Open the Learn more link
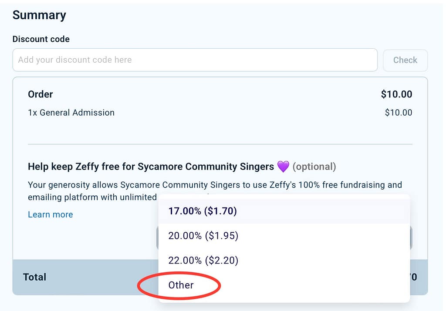The height and width of the screenshot is (311, 446). click(50, 214)
